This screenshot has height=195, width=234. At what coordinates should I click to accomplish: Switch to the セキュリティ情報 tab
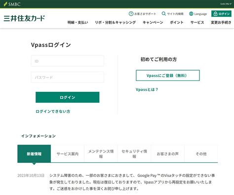134,154
